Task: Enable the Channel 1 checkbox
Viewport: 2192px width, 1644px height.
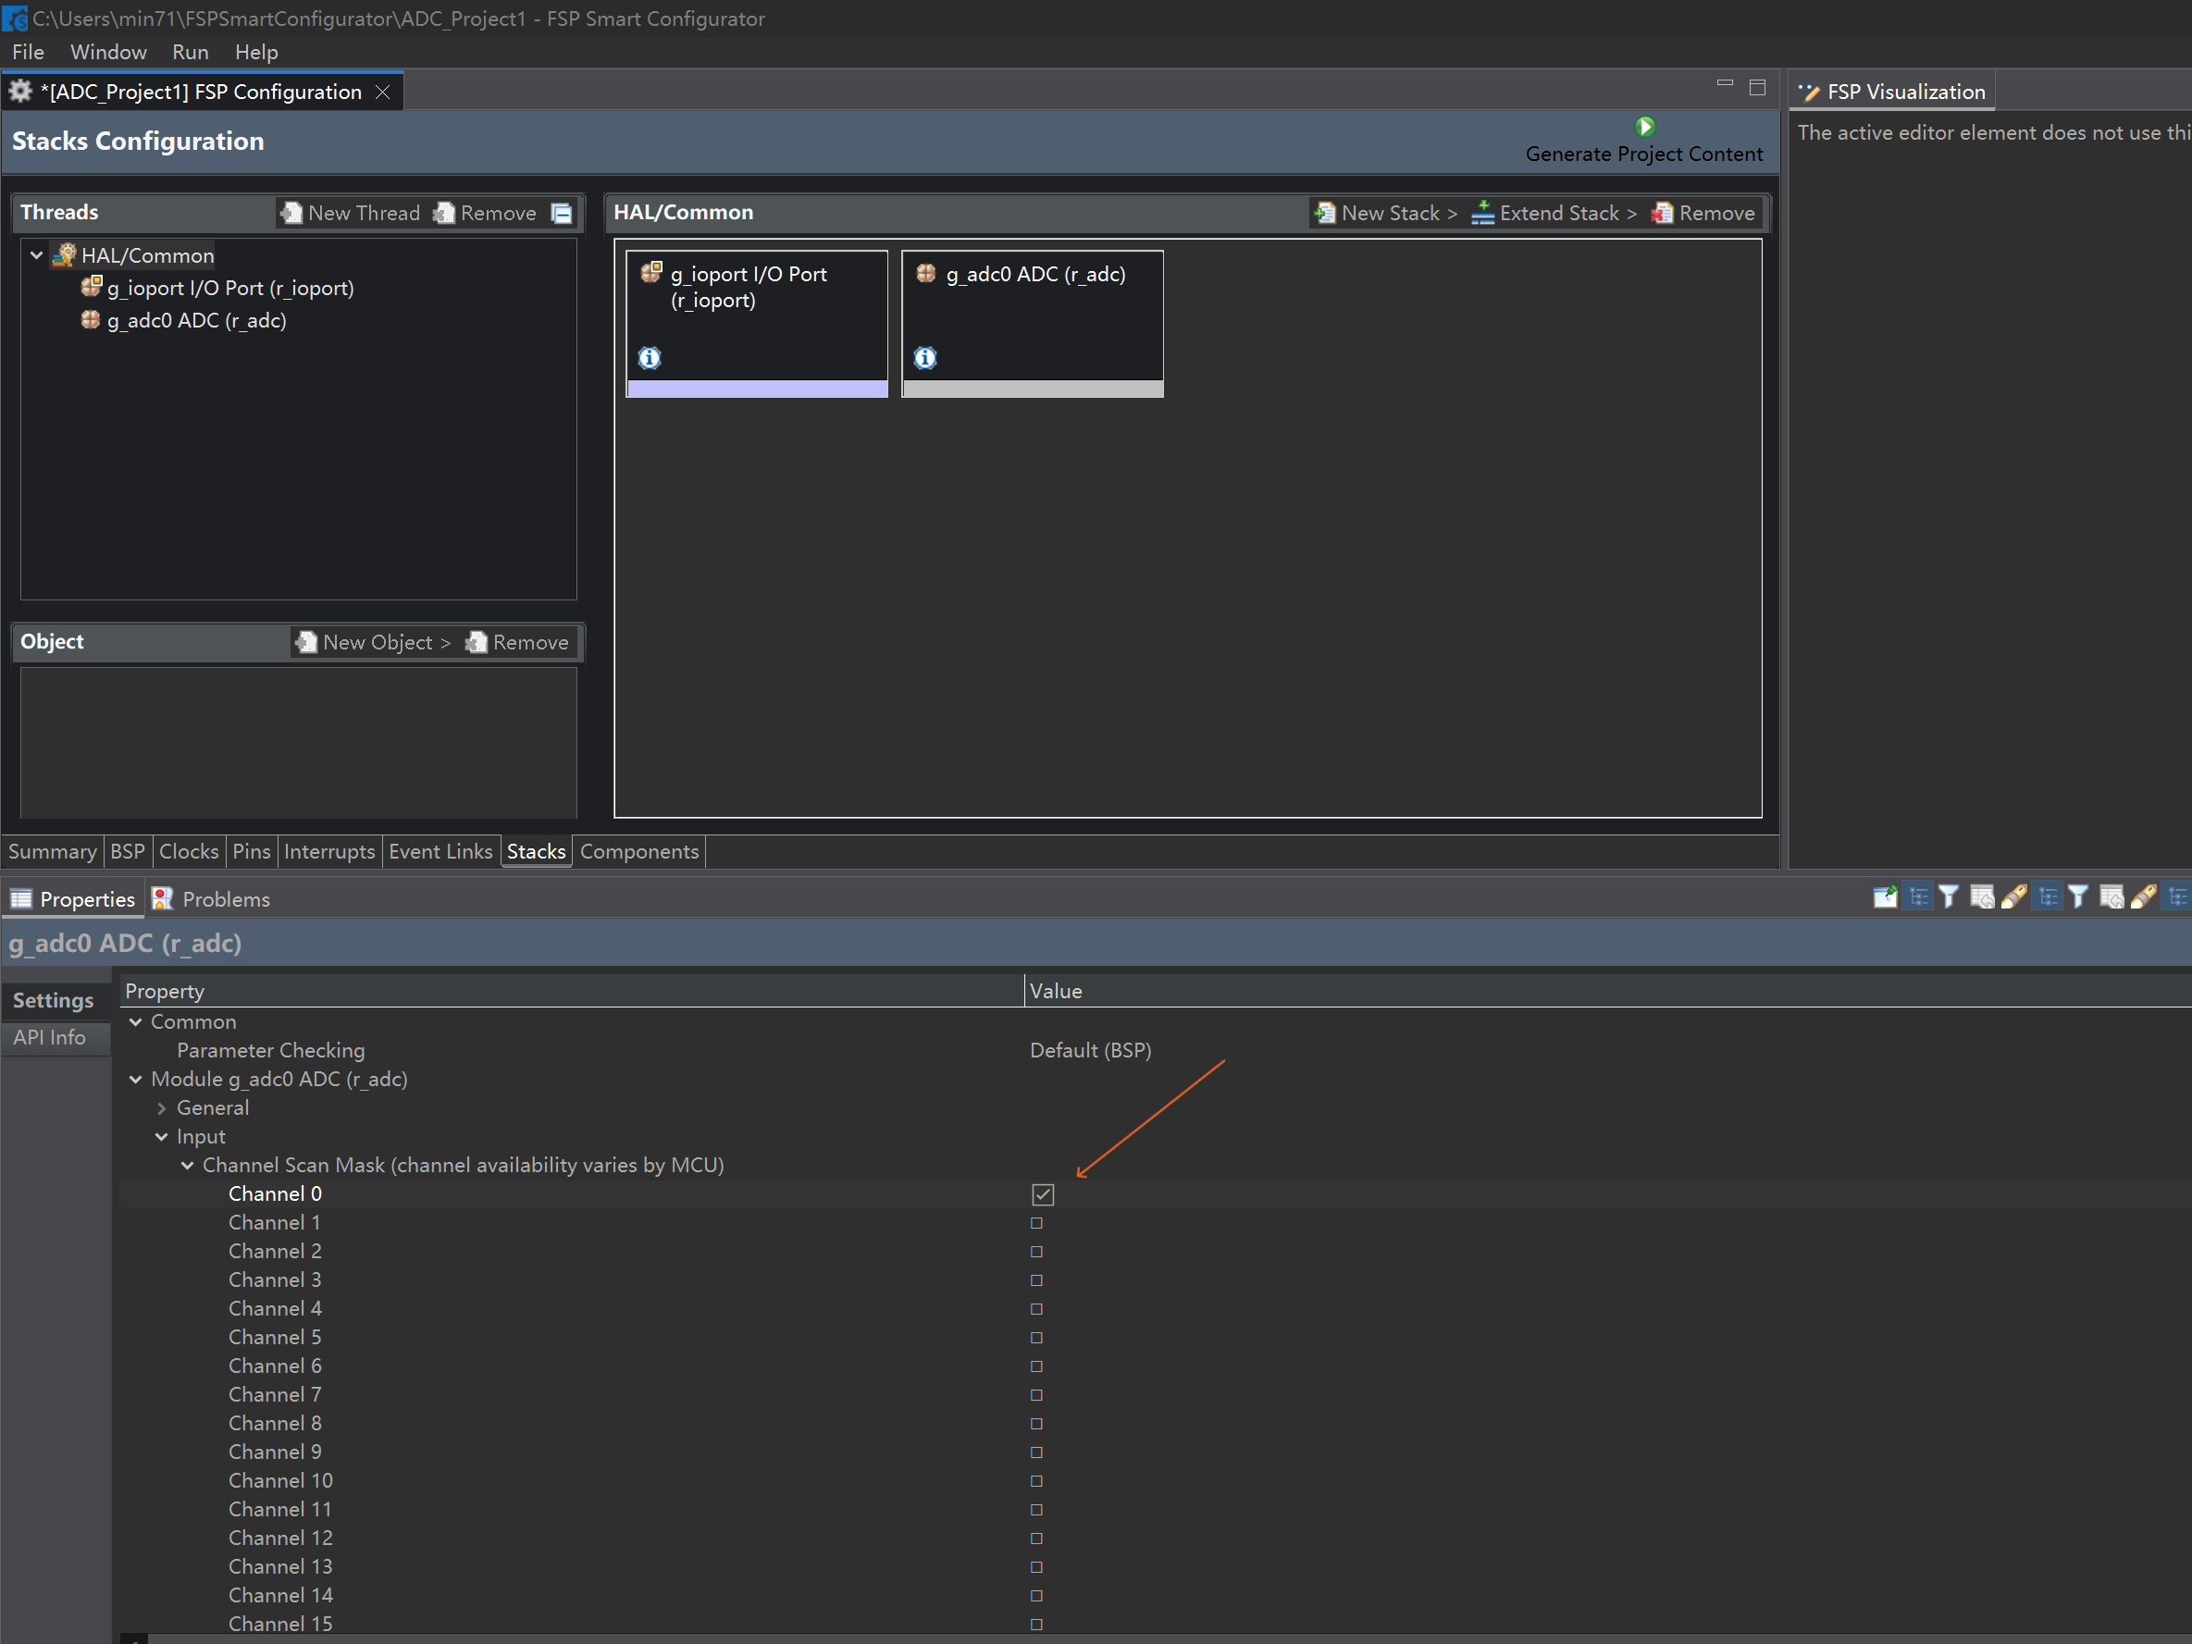Action: (1036, 1223)
